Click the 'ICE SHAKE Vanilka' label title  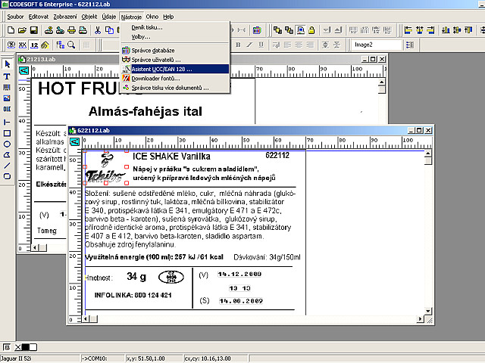[x=172, y=157]
